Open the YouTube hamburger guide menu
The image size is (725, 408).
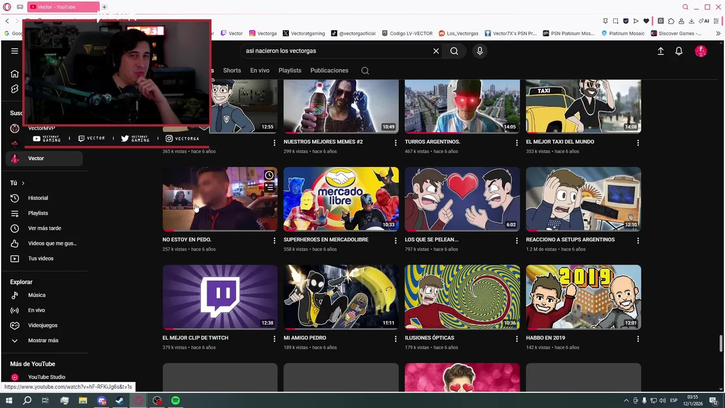pyautogui.click(x=15, y=51)
